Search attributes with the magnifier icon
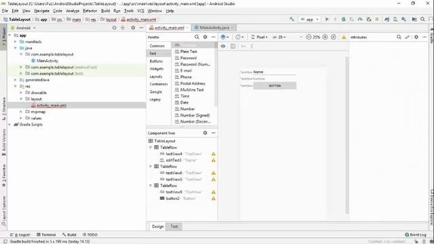 click(x=399, y=37)
